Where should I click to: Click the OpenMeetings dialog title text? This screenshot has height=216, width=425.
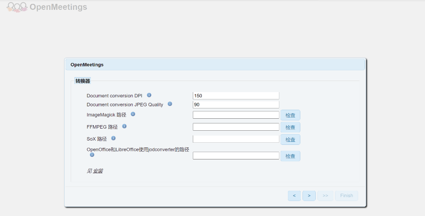87,65
